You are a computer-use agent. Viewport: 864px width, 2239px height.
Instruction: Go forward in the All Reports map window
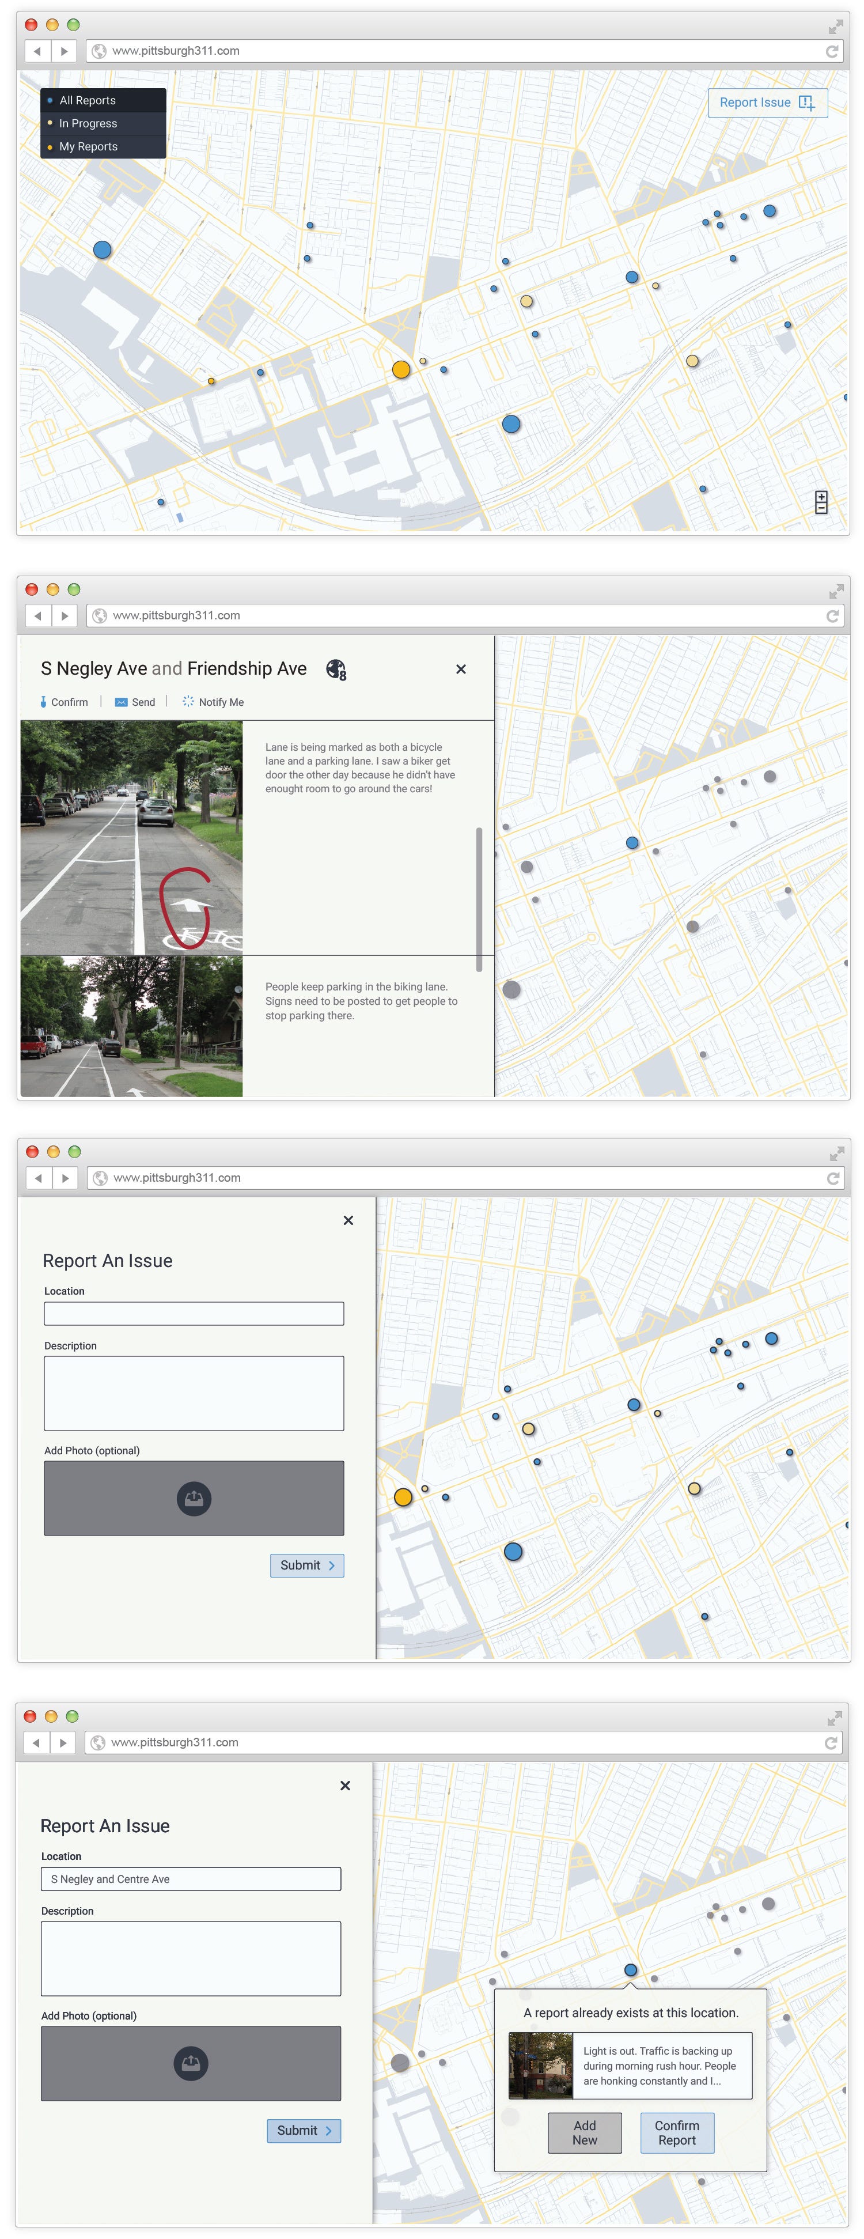coord(63,51)
